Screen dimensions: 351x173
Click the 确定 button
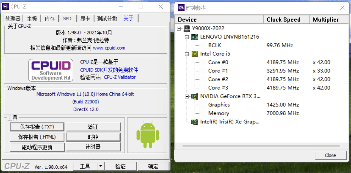[x=153, y=166]
